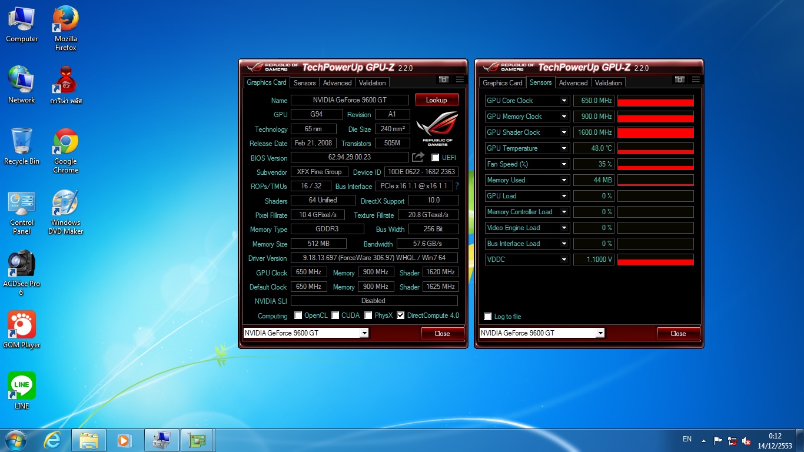Viewport: 804px width, 452px height.
Task: Select the GOM Player desktop shortcut
Action: (22, 330)
